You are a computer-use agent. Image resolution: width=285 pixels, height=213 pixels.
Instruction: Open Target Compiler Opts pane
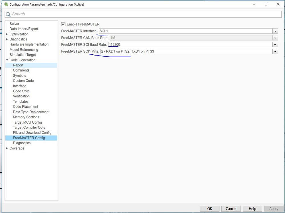click(29, 128)
